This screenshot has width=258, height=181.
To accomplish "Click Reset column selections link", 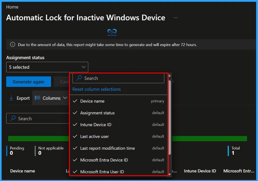I will point(97,89).
